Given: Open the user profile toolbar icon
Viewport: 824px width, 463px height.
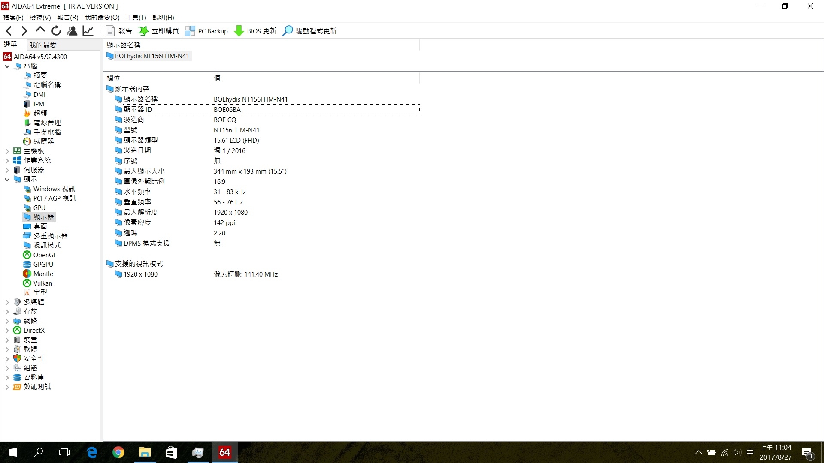Looking at the screenshot, I should click(72, 31).
